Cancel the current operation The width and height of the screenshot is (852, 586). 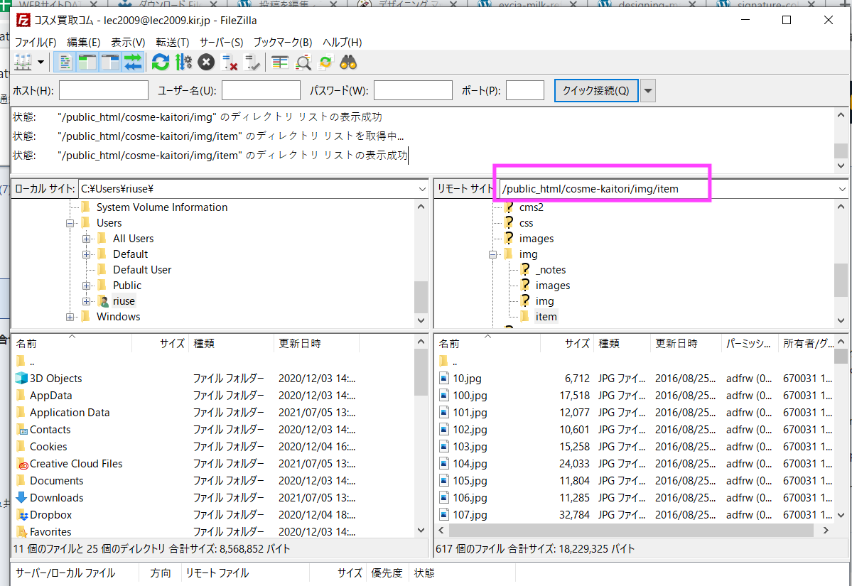pyautogui.click(x=206, y=63)
